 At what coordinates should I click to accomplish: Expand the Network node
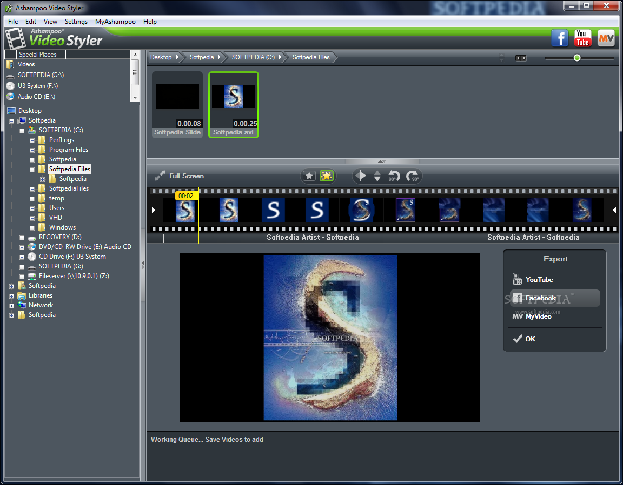[11, 306]
